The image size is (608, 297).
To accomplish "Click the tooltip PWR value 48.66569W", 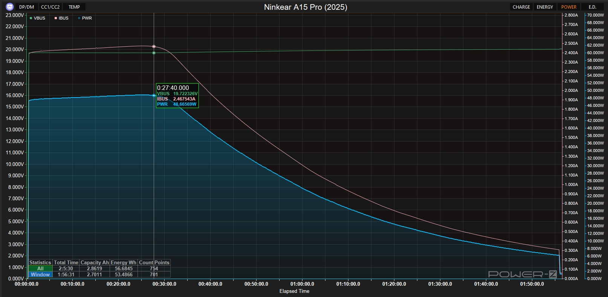I will (x=185, y=104).
